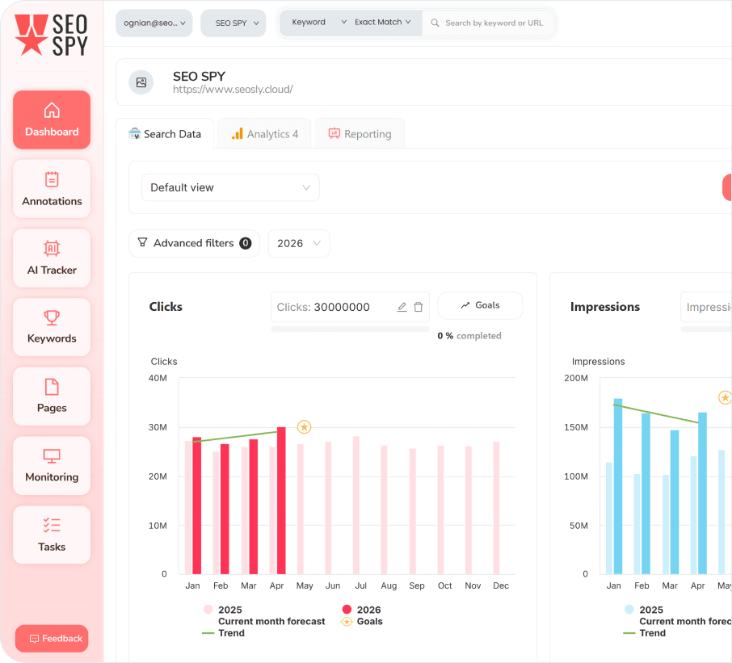Expand the Exact Match dropdown

383,23
